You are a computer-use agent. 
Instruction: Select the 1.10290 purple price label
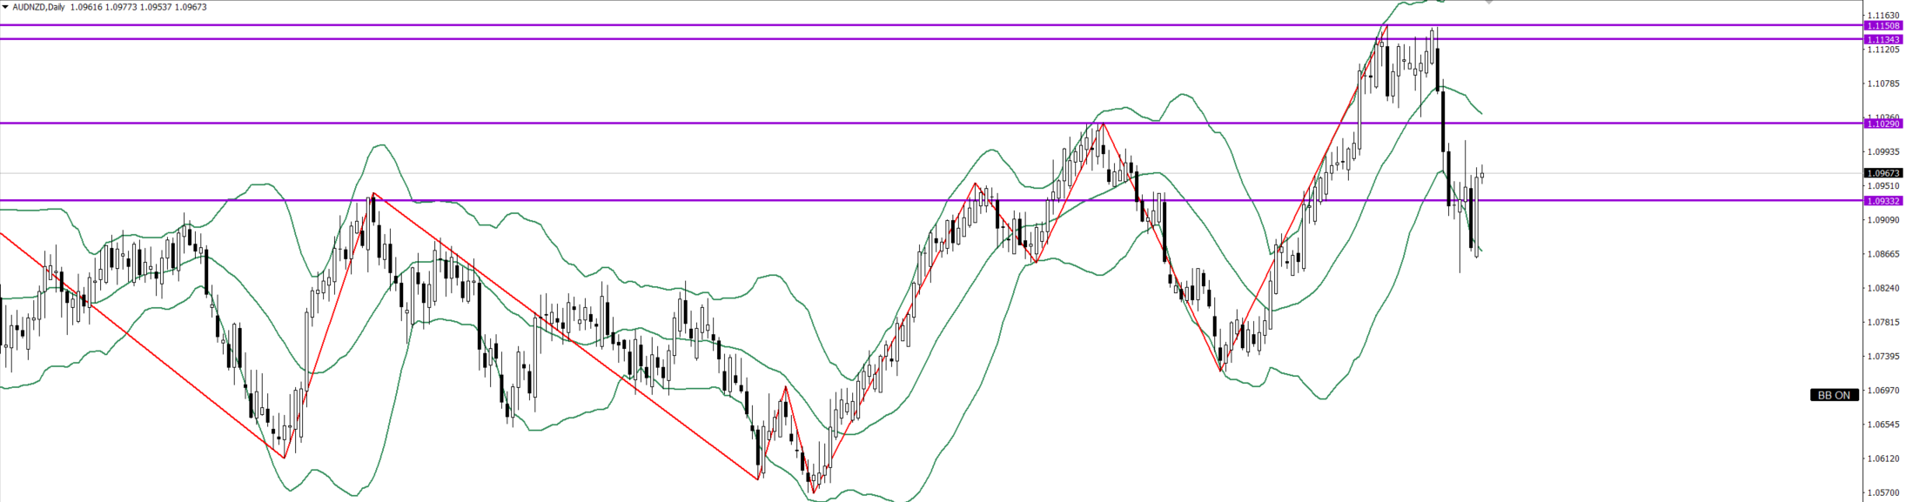1883,124
